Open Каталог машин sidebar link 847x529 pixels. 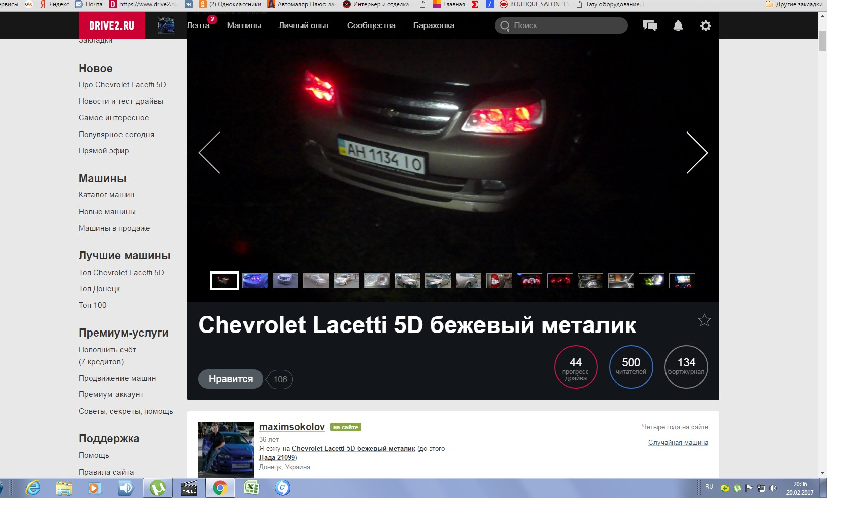106,195
